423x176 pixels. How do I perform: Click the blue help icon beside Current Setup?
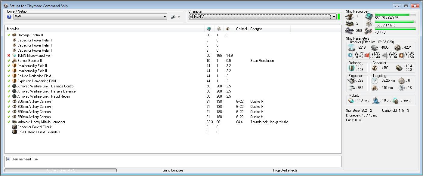(x=9, y=17)
